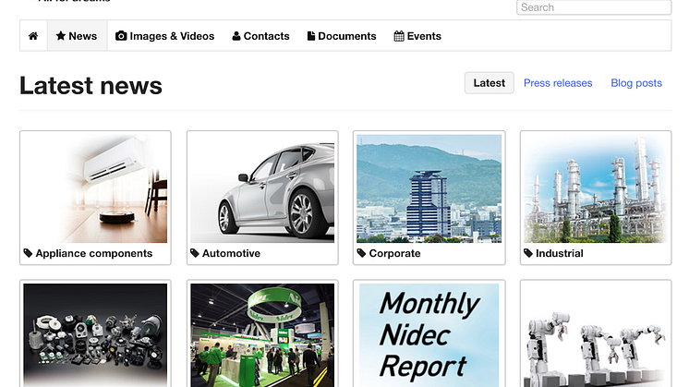689x387 pixels.
Task: Open the Industrial category label
Action: pyautogui.click(x=560, y=253)
